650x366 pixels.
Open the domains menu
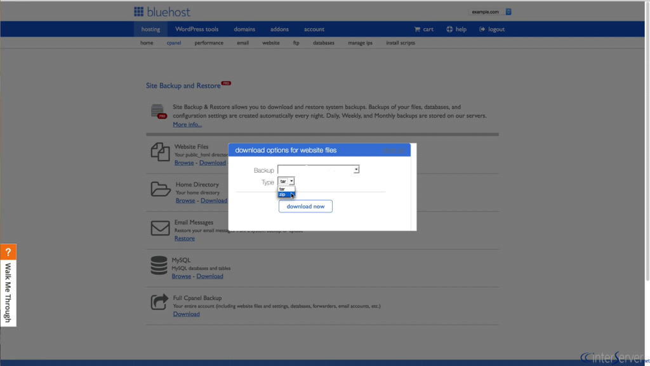pos(244,29)
